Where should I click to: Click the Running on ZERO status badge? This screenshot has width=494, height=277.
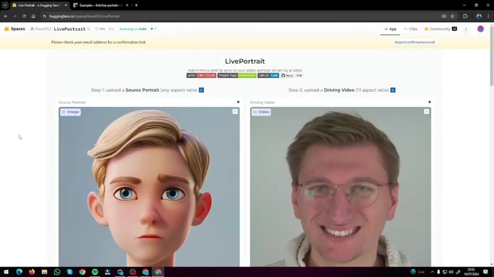(133, 29)
